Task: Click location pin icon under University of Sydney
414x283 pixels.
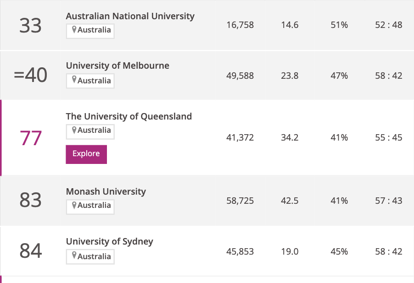Action: (74, 256)
